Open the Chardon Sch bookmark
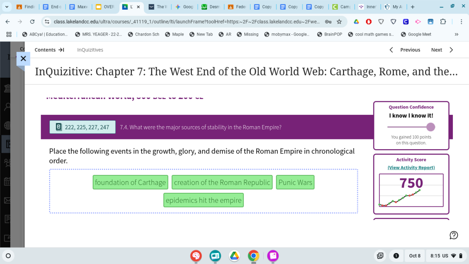This screenshot has height=264, width=469. click(144, 34)
